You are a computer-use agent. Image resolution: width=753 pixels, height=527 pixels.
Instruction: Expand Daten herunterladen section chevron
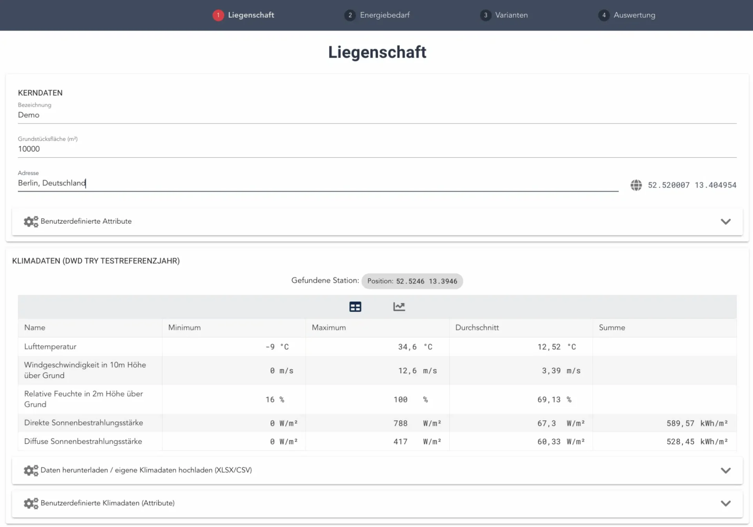tap(726, 470)
